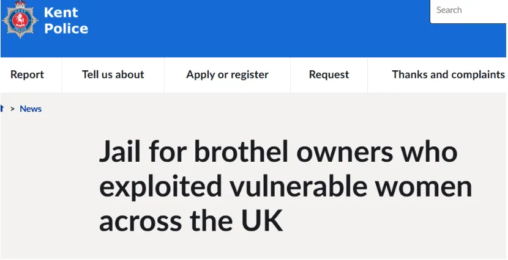Expand the Request navigation item
The height and width of the screenshot is (260, 508).
click(x=329, y=74)
